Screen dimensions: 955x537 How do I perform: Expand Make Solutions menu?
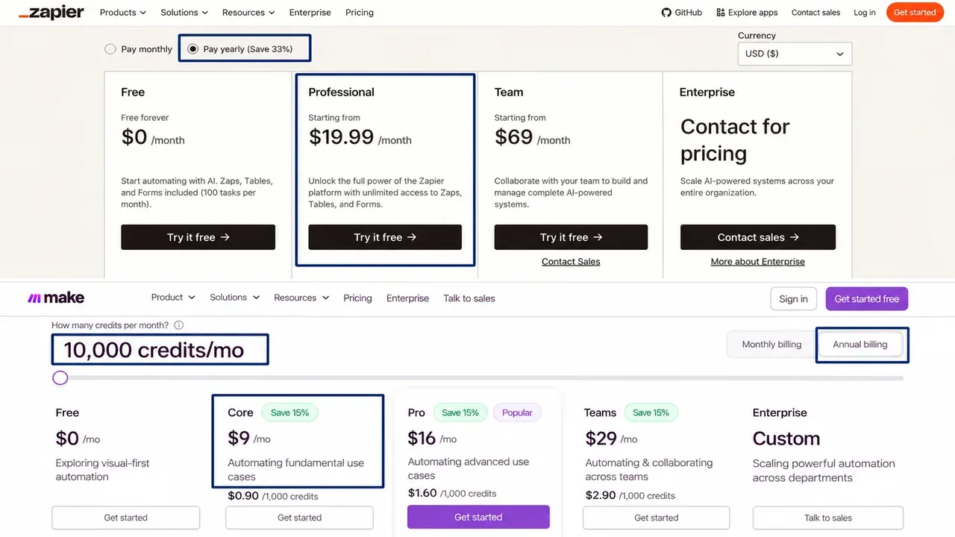(235, 298)
